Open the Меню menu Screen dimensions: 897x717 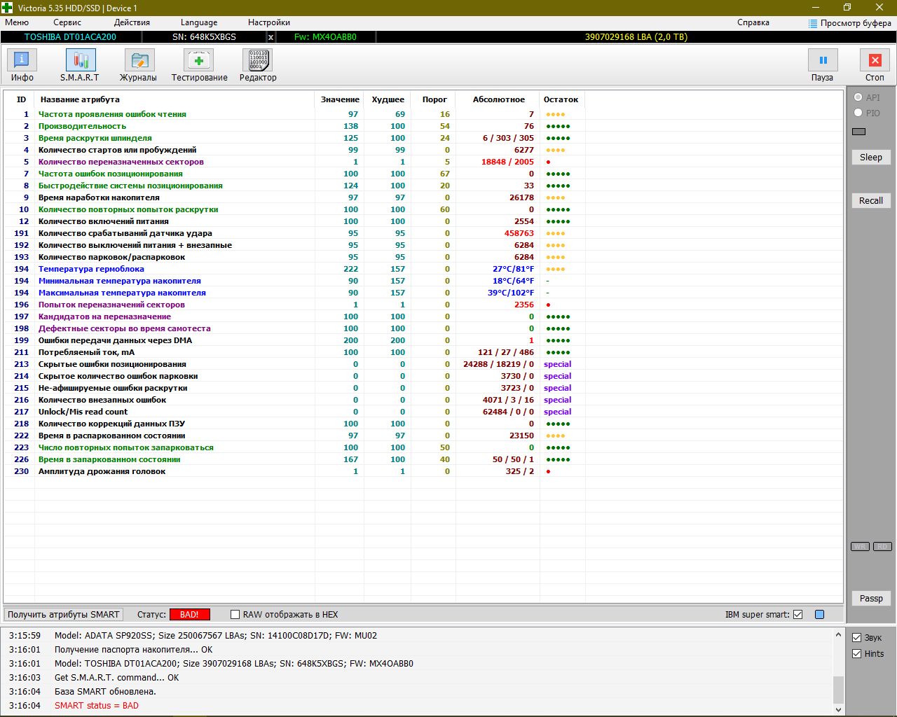[x=17, y=22]
